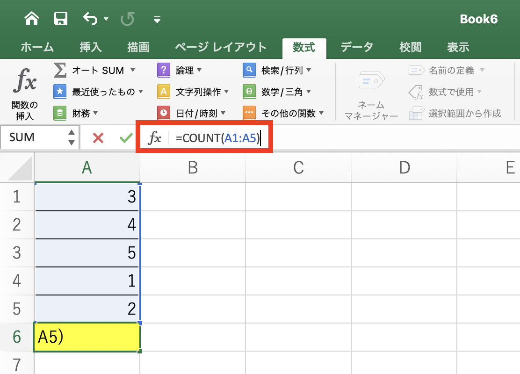Select column C header

[x=298, y=168]
